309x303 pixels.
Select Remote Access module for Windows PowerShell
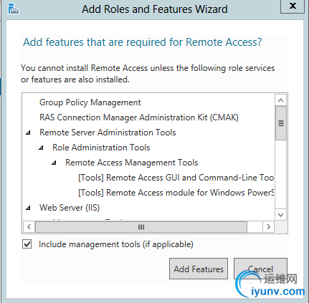tap(176, 193)
